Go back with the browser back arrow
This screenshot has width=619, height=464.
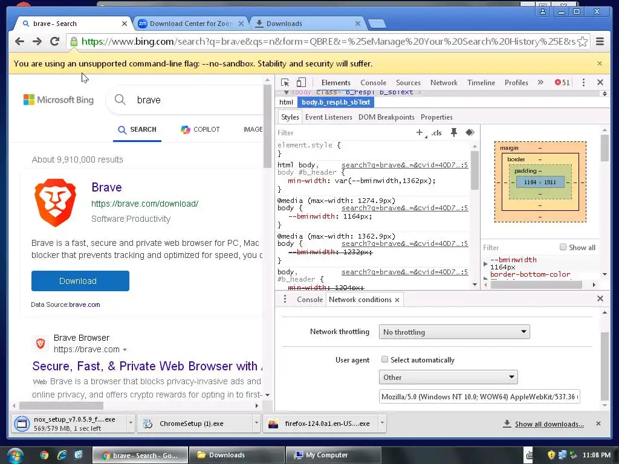19,41
